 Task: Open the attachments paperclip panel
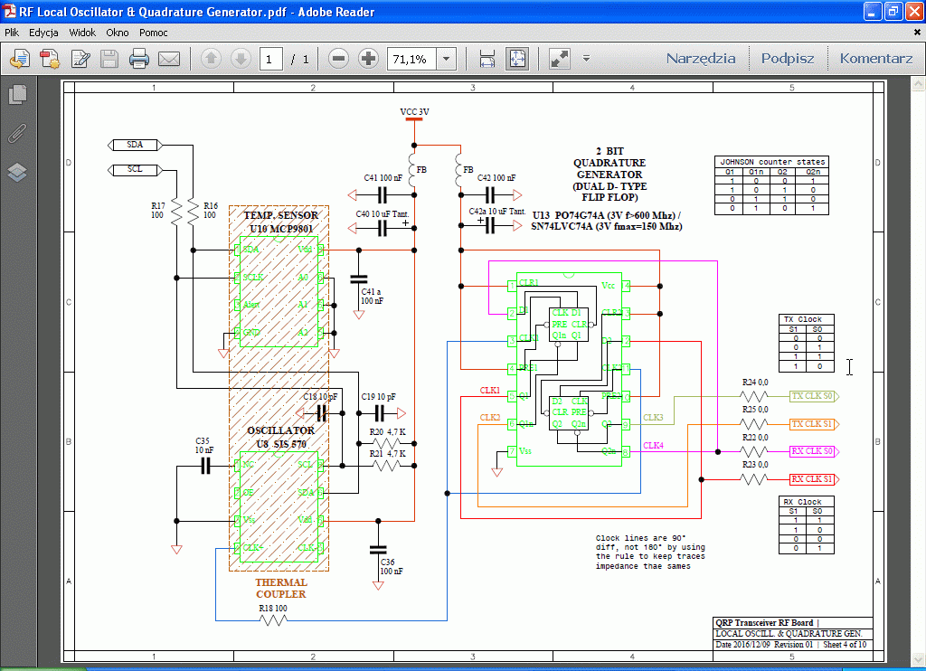[17, 134]
